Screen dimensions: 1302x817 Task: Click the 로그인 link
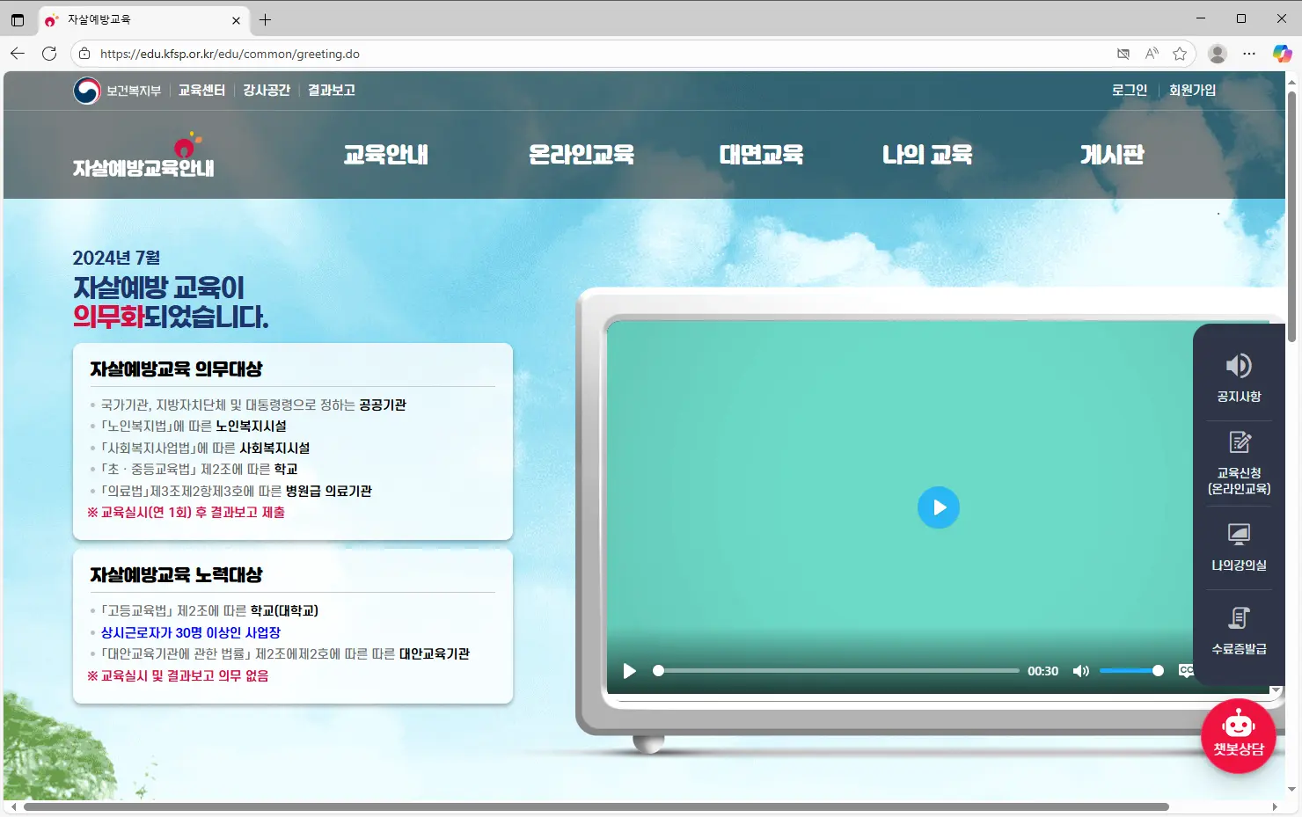pyautogui.click(x=1129, y=89)
